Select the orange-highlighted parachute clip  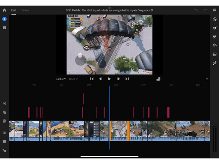click(x=120, y=131)
